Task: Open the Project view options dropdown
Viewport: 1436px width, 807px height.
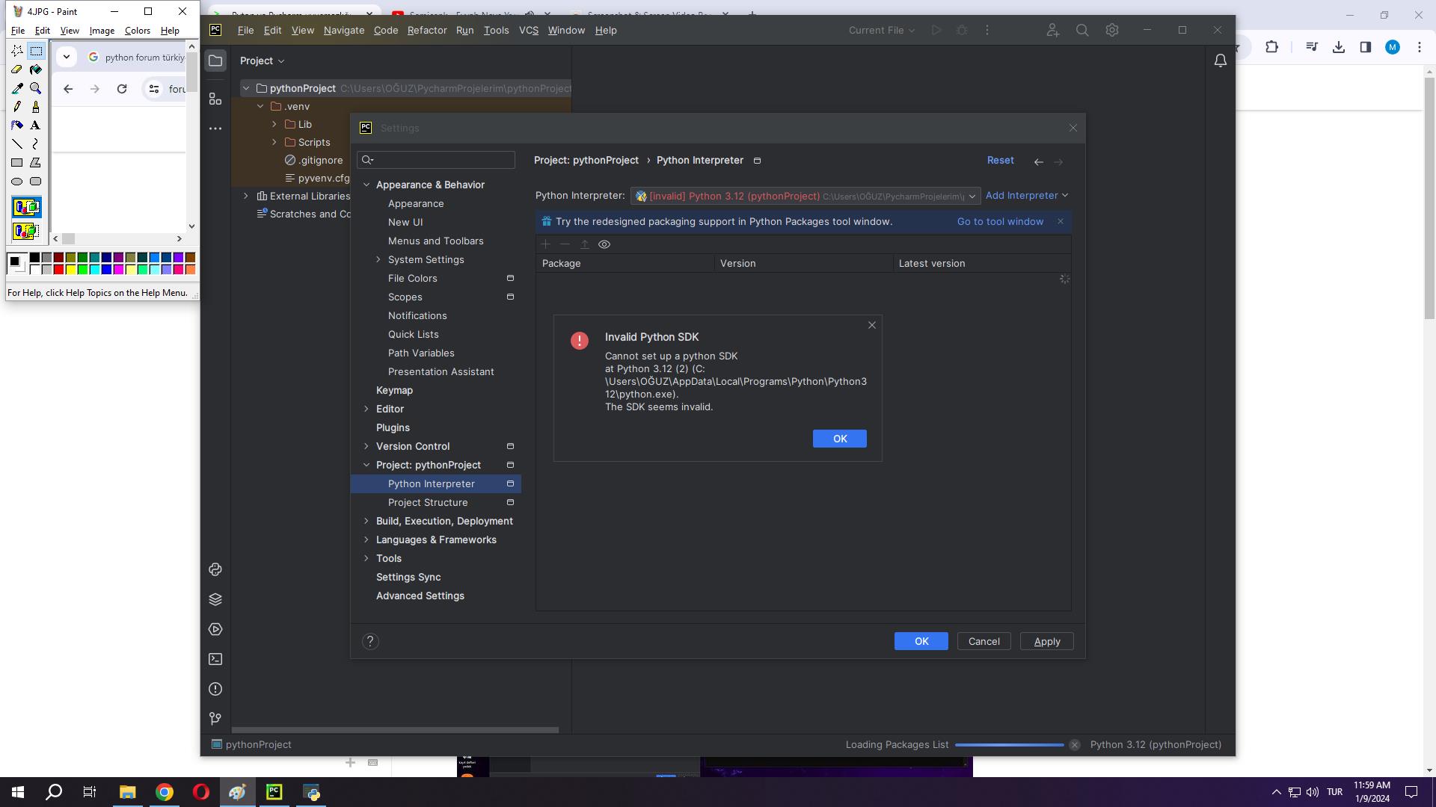Action: pos(262,61)
